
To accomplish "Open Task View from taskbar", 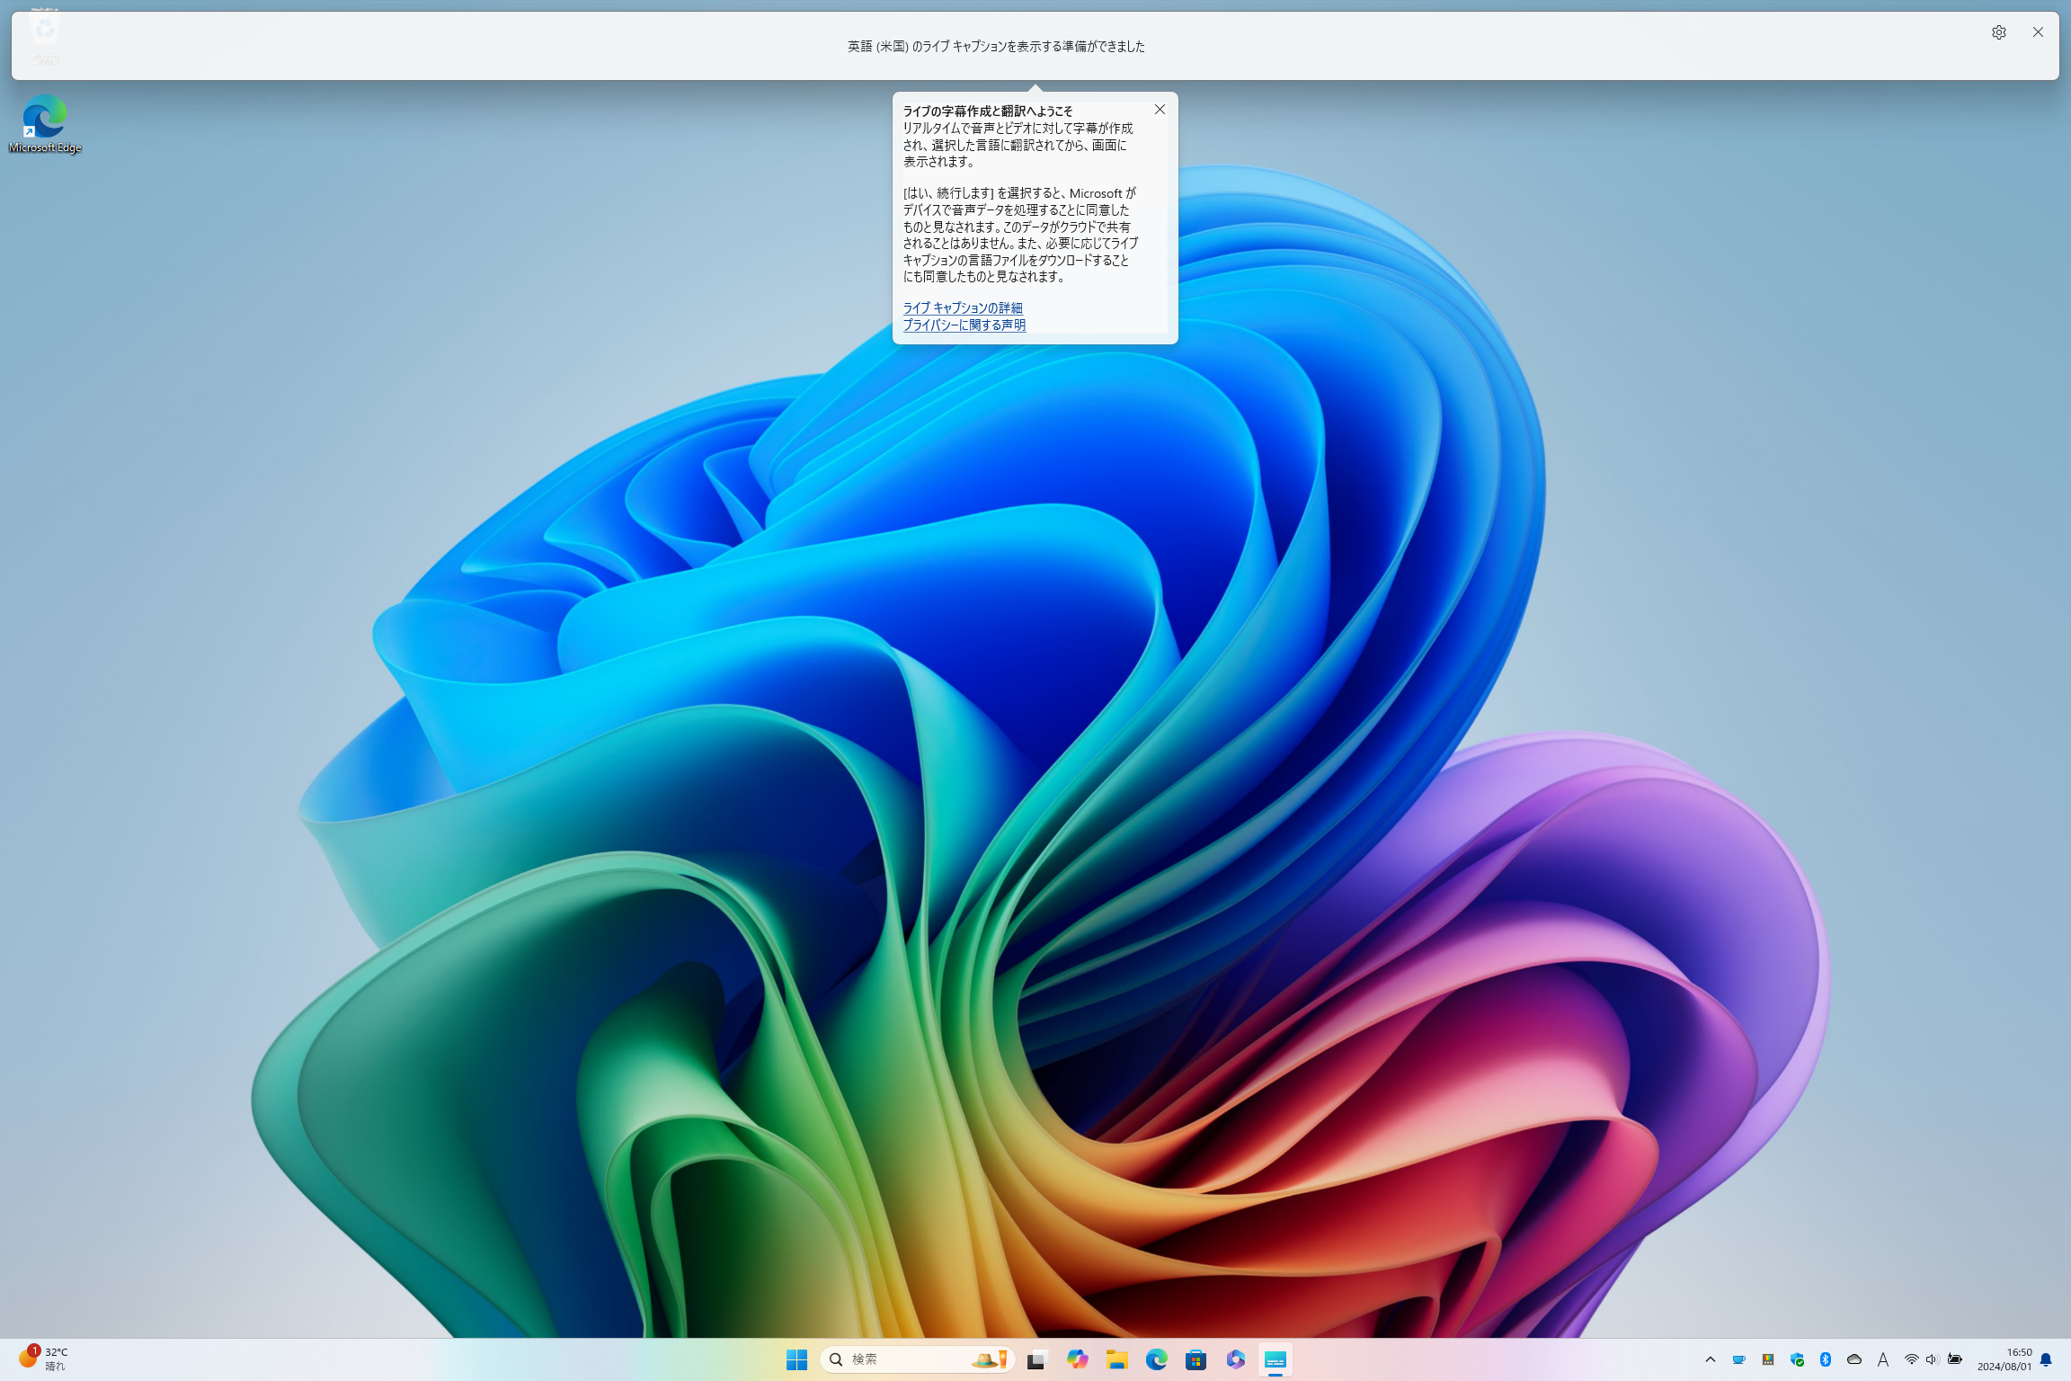I will point(1037,1359).
